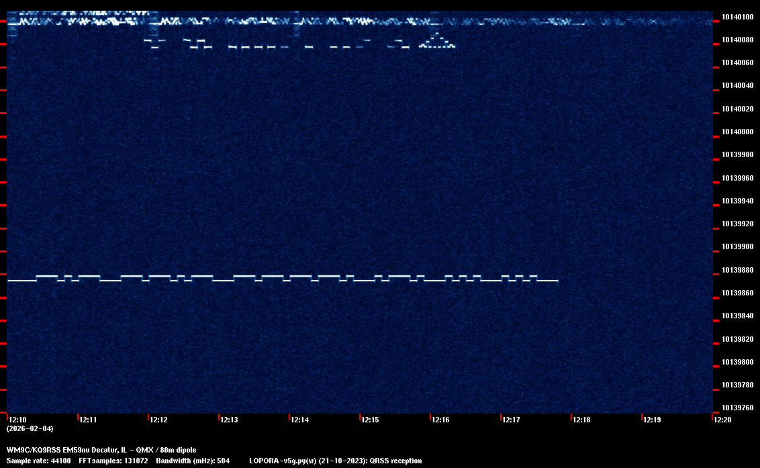Click the WM9C/KQ9RSS station description text
The image size is (760, 468).
(x=101, y=450)
